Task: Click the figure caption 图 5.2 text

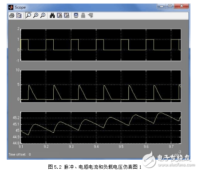Action: tap(94, 167)
